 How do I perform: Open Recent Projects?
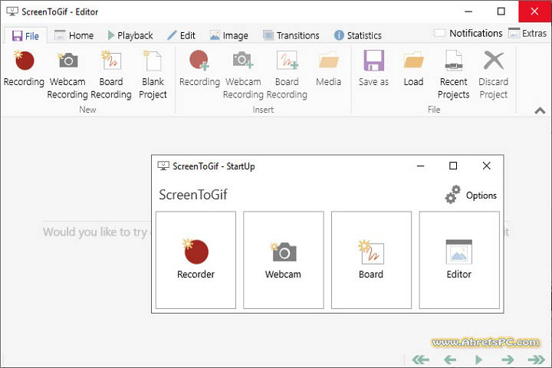point(453,74)
